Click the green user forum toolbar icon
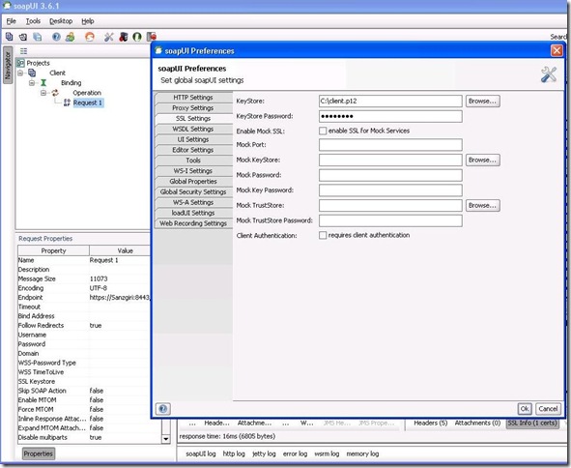Viewport: 571px width, 468px height. point(70,37)
